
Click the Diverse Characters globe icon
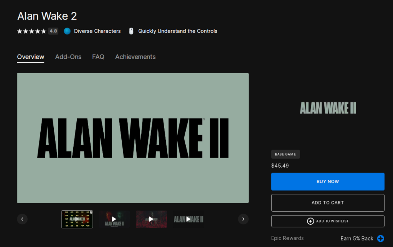(67, 31)
